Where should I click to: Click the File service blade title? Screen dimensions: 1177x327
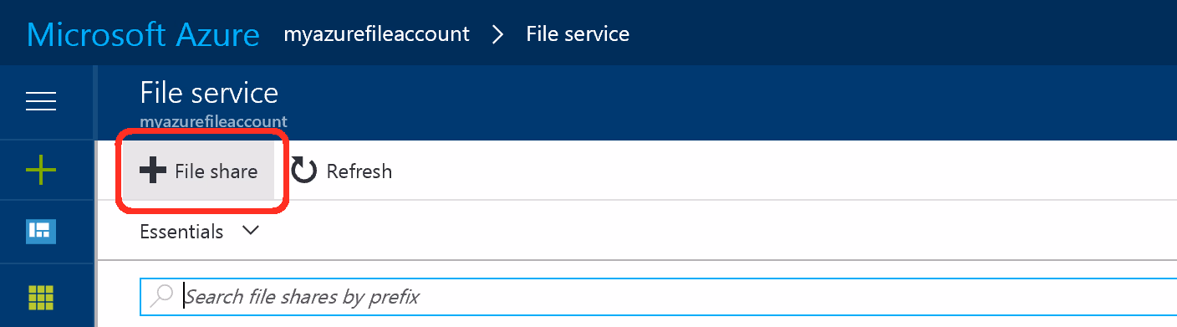coord(209,93)
